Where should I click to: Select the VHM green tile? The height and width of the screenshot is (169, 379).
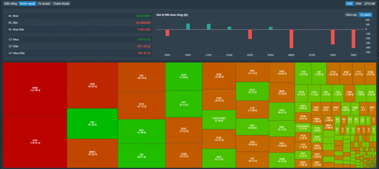[282, 160]
